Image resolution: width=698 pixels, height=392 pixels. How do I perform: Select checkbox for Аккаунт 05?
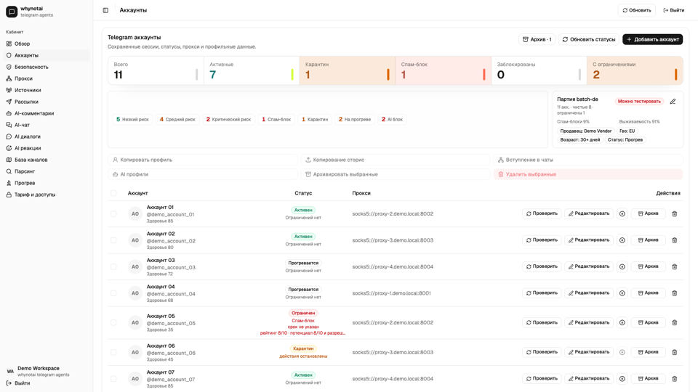(113, 322)
